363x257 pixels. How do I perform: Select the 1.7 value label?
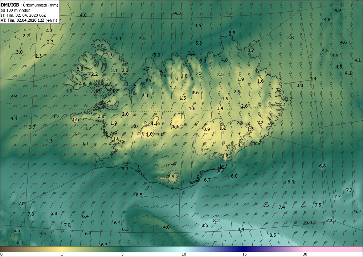click(x=173, y=88)
